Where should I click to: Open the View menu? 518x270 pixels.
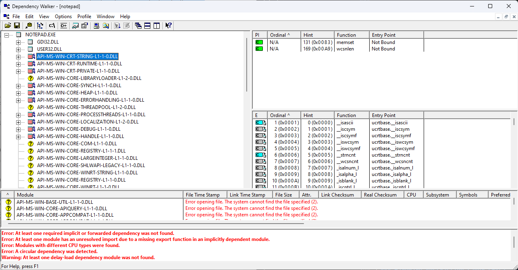(x=44, y=17)
